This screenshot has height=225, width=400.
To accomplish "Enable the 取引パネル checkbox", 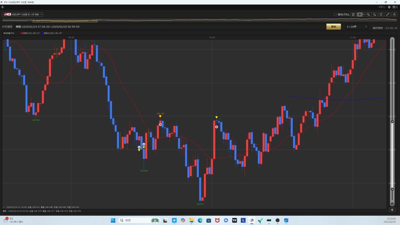I will (335, 14).
